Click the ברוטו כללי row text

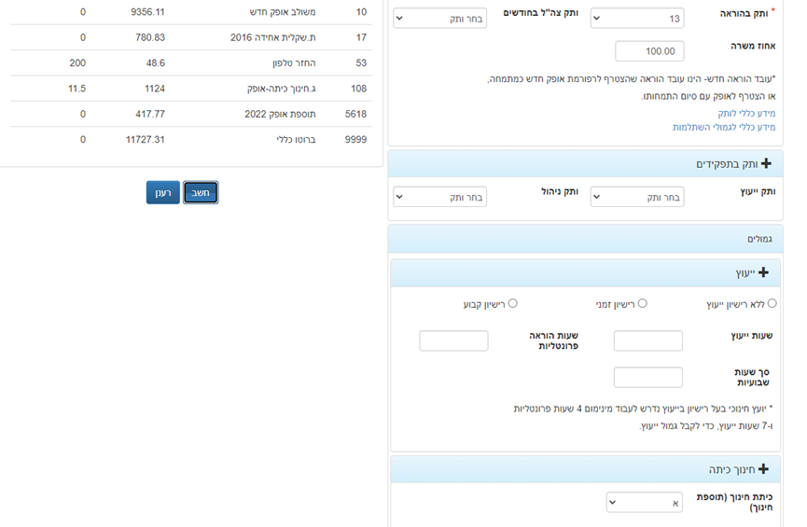pos(296,140)
